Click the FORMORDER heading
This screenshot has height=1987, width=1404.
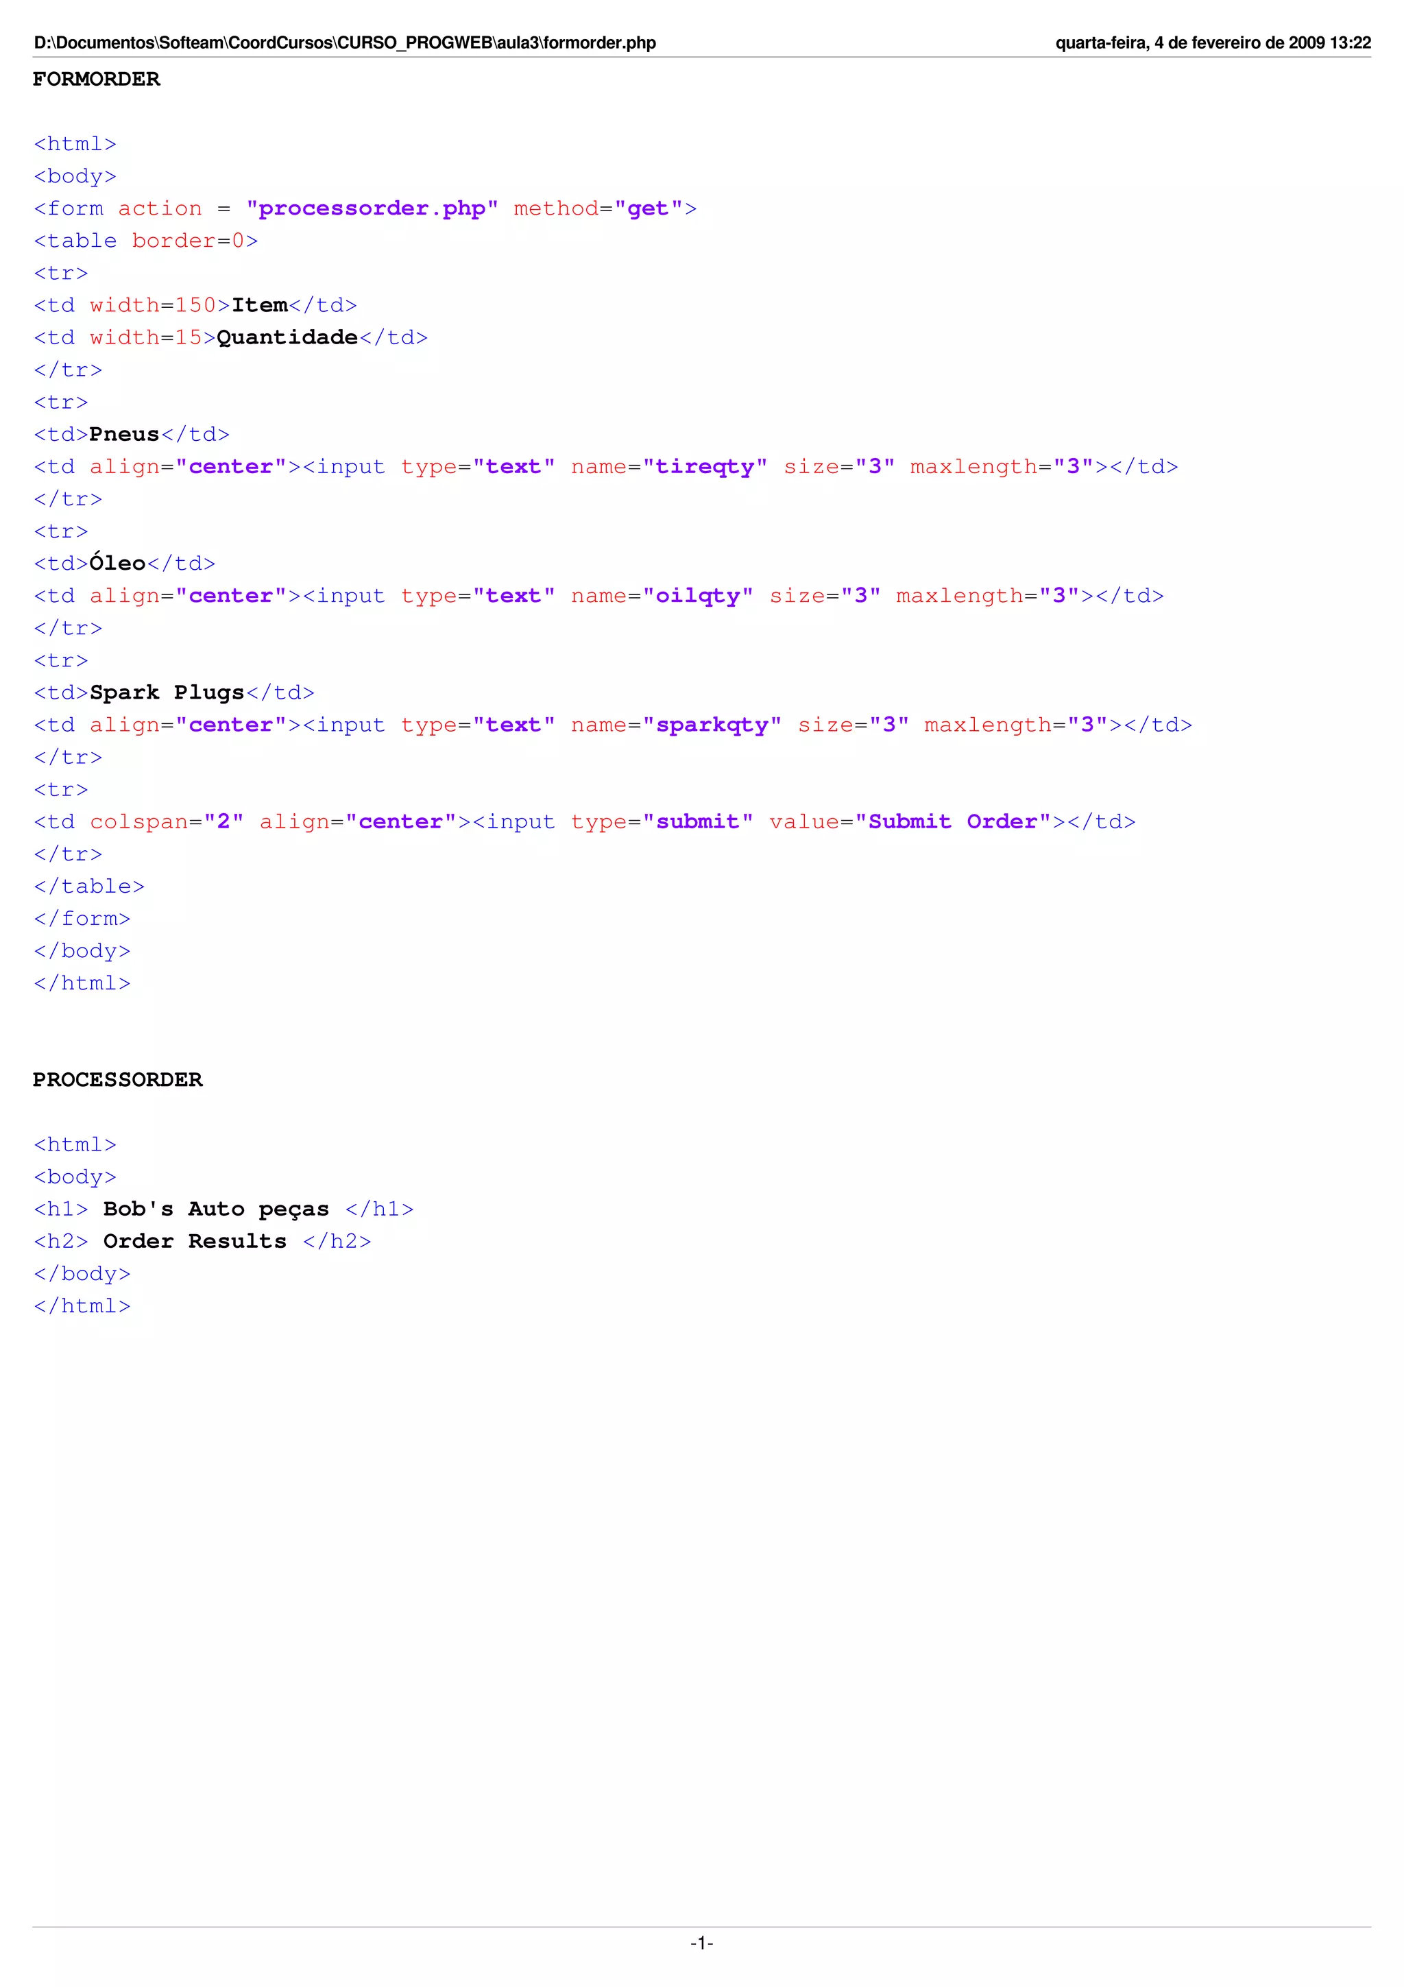click(96, 80)
